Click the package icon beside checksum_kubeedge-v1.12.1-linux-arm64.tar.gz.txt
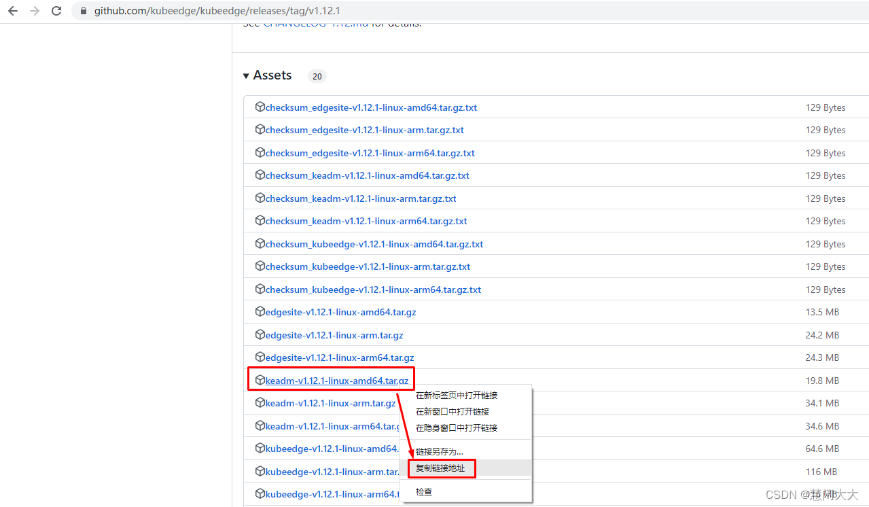869x507 pixels. tap(260, 290)
